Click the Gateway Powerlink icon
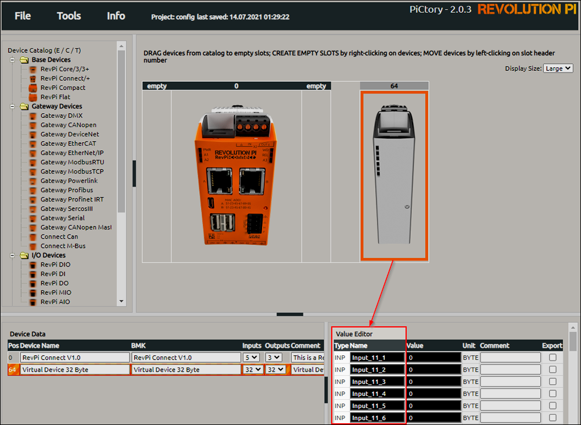Viewport: 581px width, 425px height. (x=33, y=181)
